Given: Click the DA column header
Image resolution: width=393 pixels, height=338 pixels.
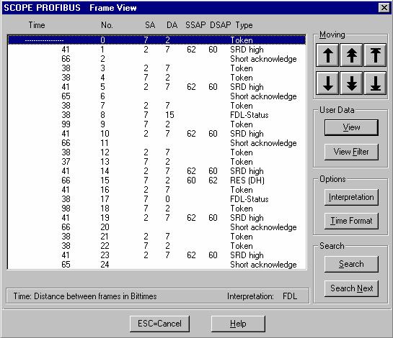Looking at the screenshot, I should [172, 25].
